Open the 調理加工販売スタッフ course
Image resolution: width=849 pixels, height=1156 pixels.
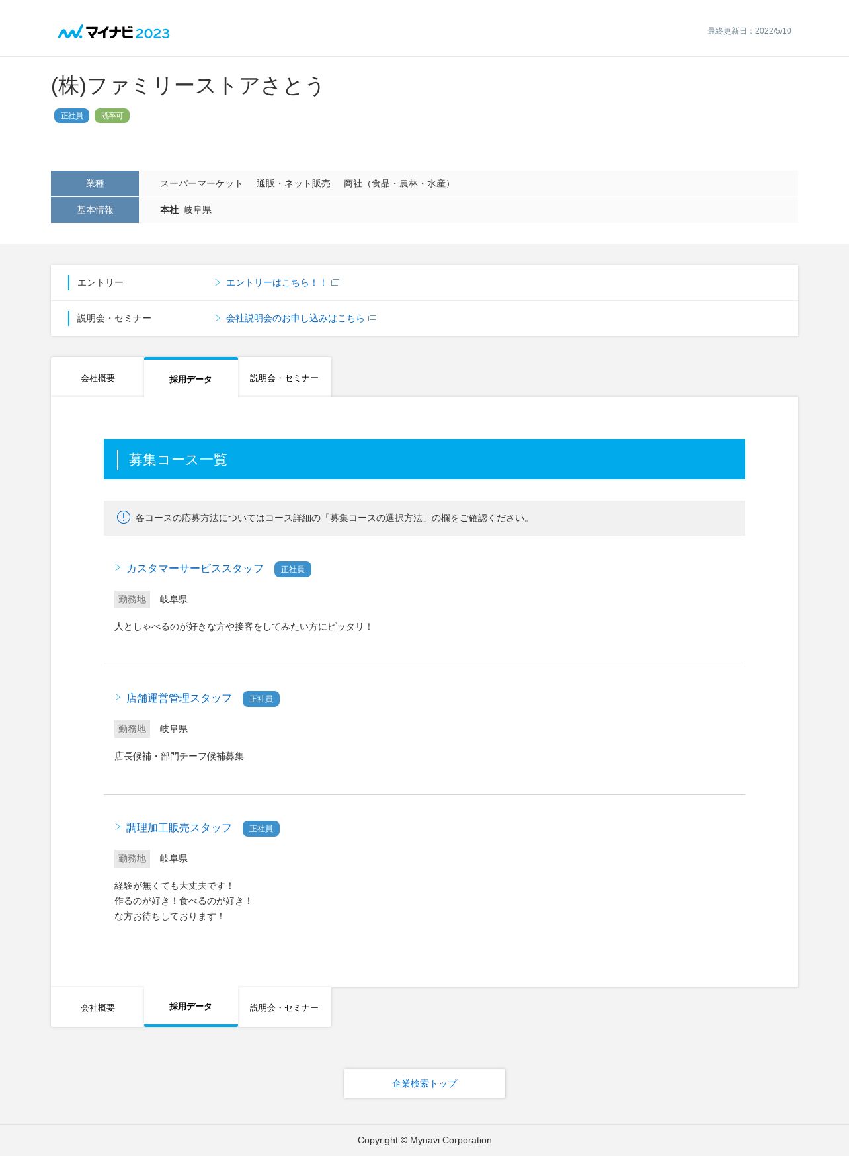click(x=179, y=828)
